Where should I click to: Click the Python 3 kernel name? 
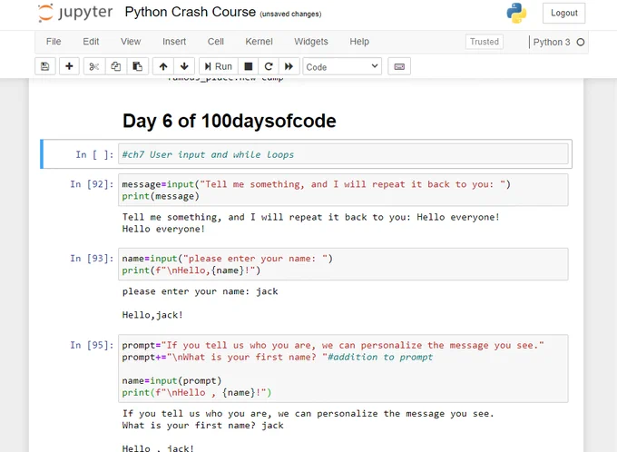click(552, 42)
